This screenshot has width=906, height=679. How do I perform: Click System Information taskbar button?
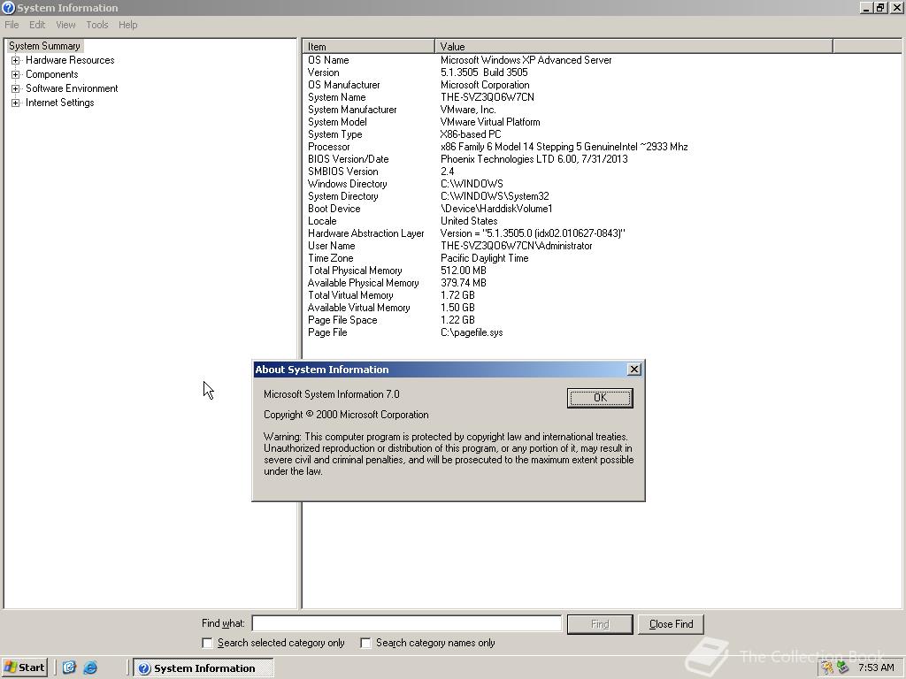pos(203,668)
